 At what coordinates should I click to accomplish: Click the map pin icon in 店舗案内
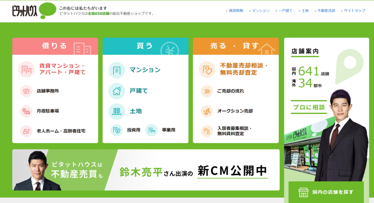(349, 67)
